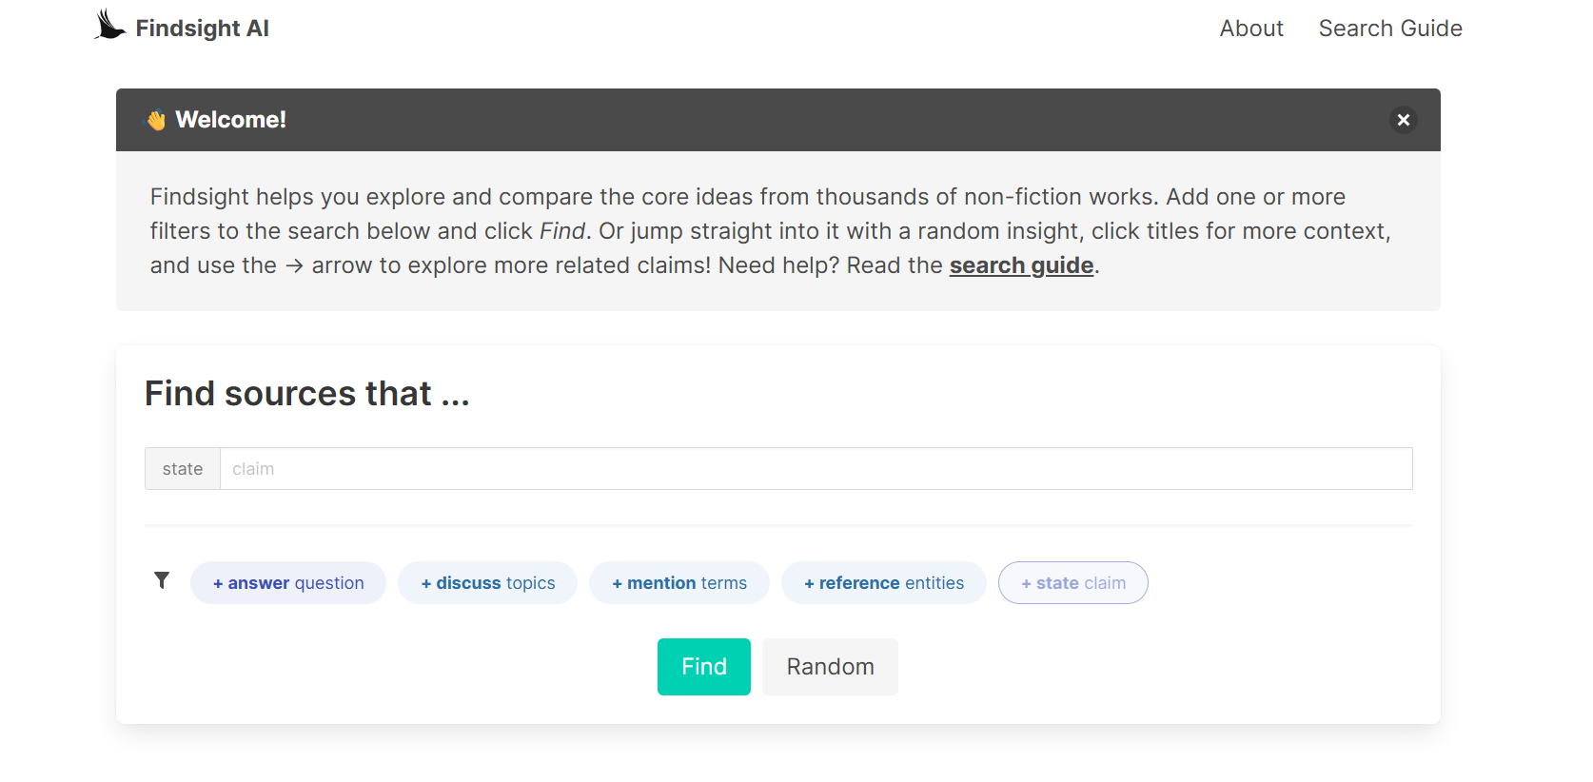Add a "mention terms" filter
Screen dimensions: 1593x782
pyautogui.click(x=678, y=583)
